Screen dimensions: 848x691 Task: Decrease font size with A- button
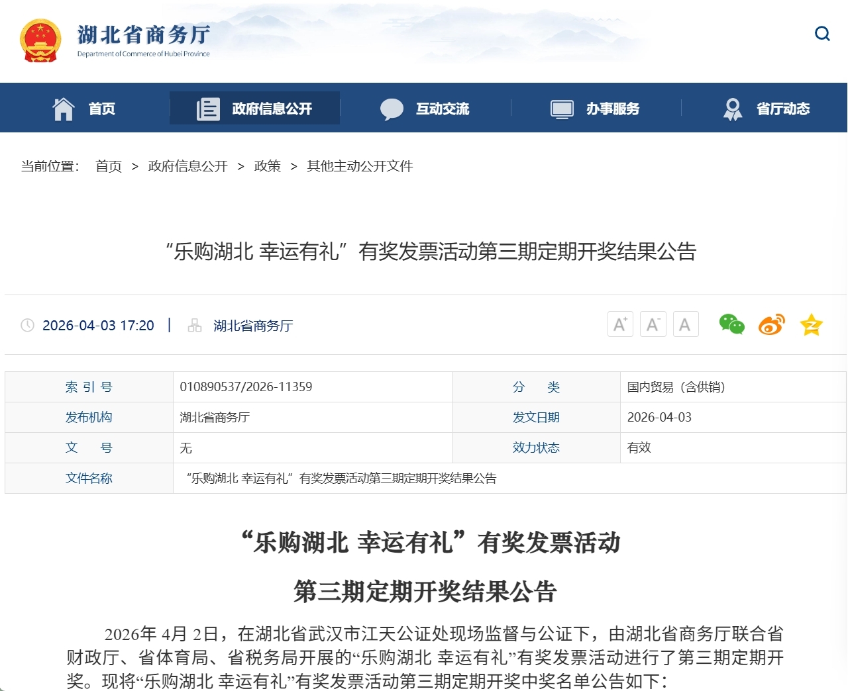(653, 324)
